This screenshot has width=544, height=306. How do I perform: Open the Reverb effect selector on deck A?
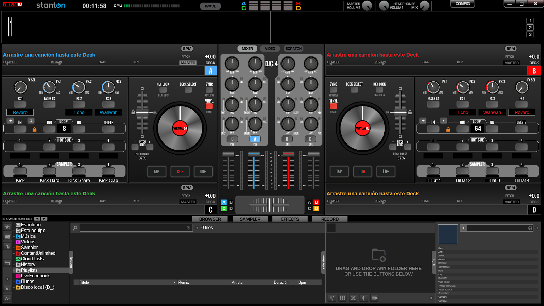(x=20, y=112)
